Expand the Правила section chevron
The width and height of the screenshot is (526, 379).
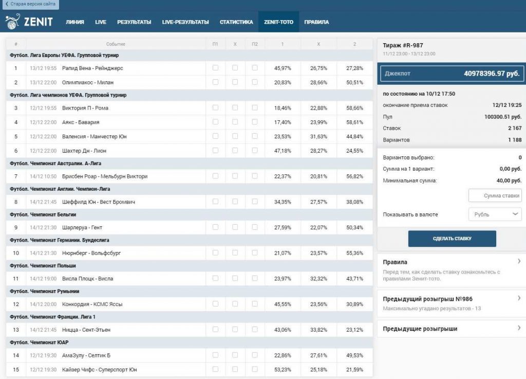pyautogui.click(x=519, y=261)
